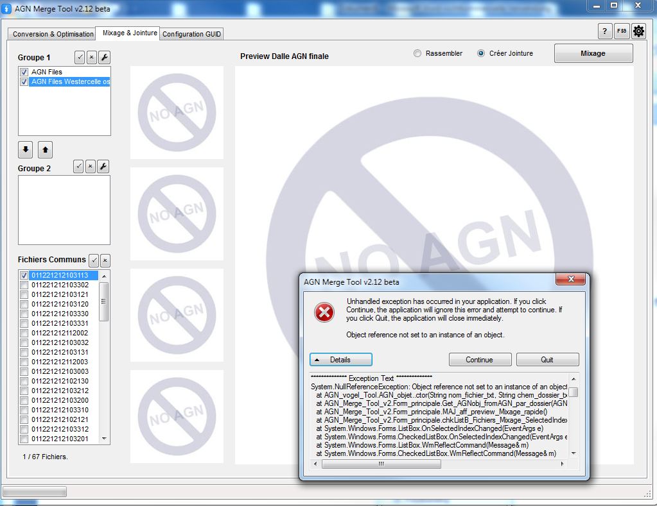The image size is (657, 506).
Task: Click the red error icon in the dialog
Action: 324,312
